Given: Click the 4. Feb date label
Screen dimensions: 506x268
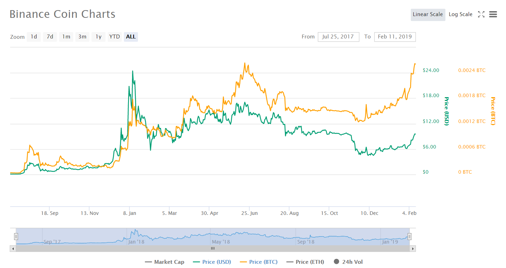Looking at the screenshot, I should 409,213.
